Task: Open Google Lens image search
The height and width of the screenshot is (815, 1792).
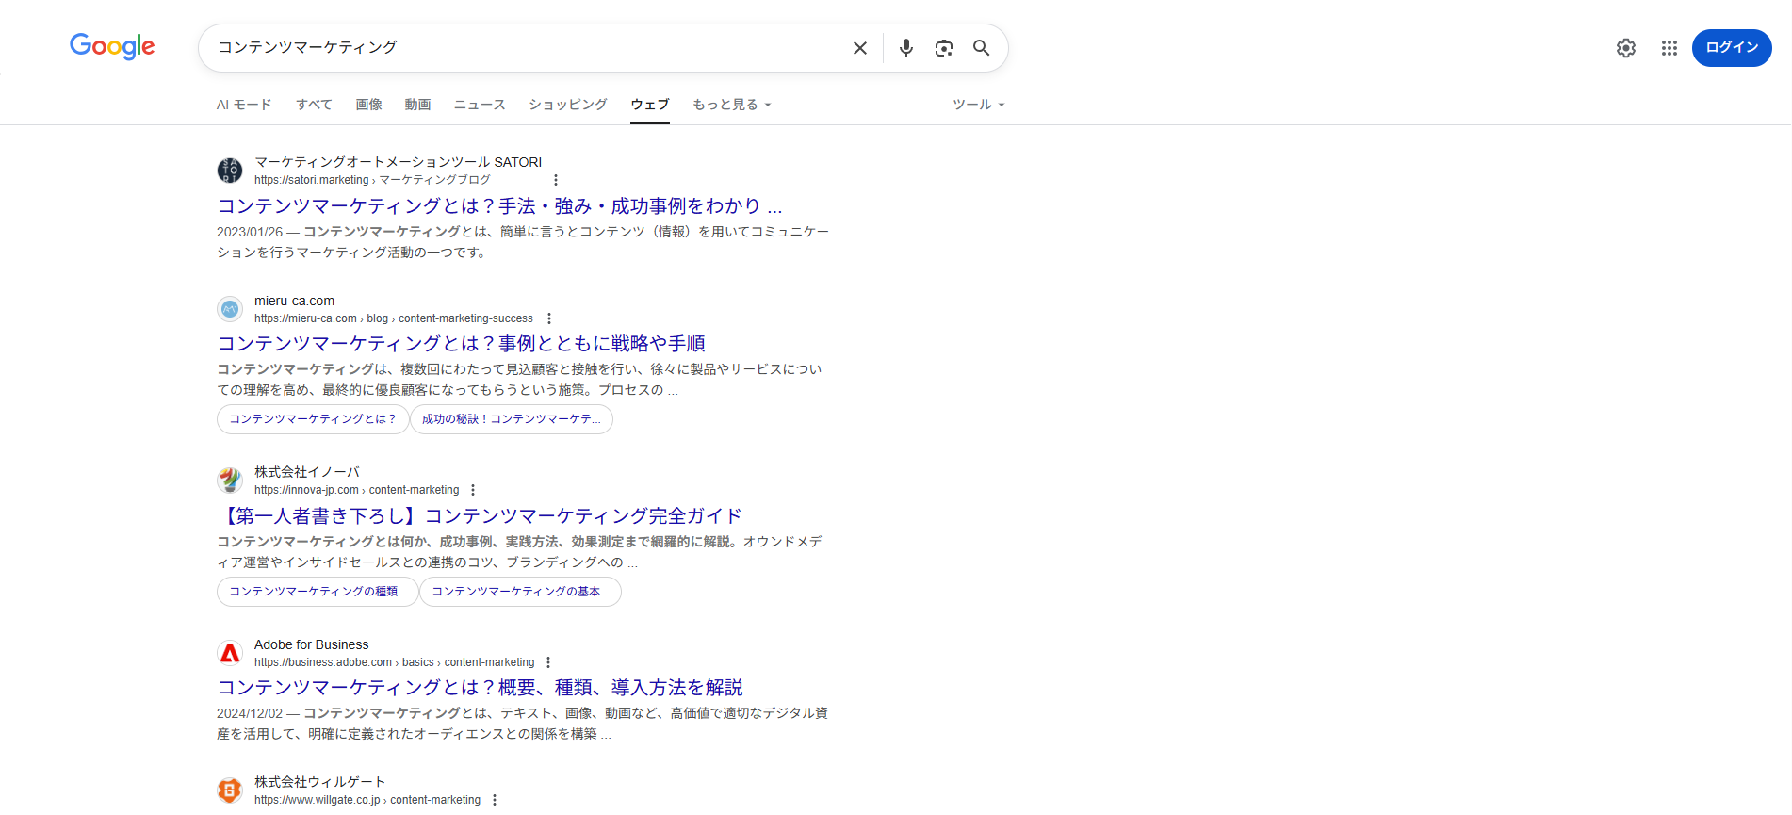Action: [x=943, y=48]
